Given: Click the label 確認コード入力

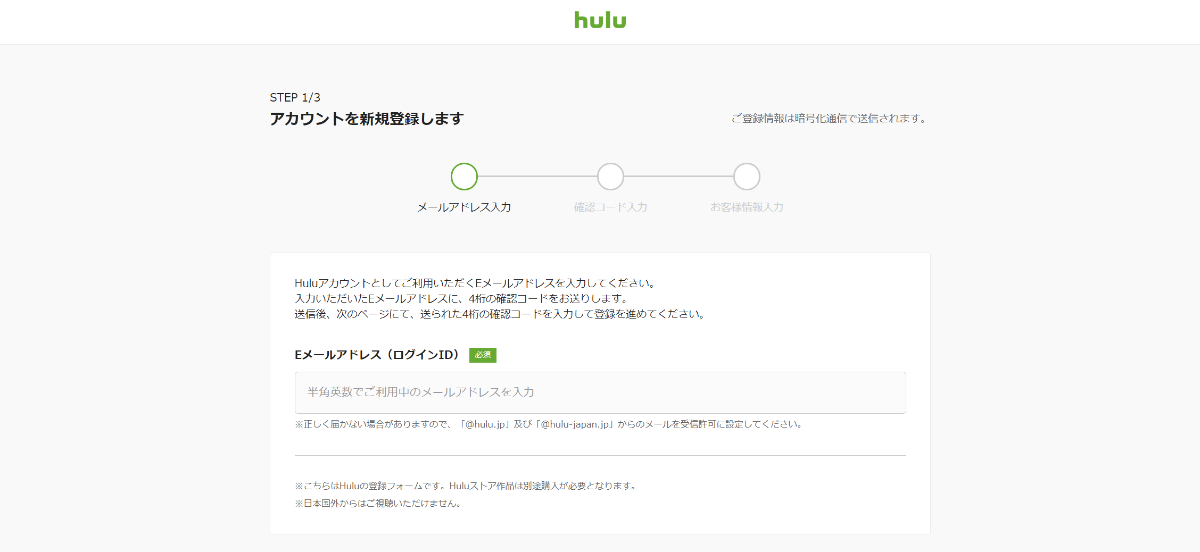Looking at the screenshot, I should point(610,207).
